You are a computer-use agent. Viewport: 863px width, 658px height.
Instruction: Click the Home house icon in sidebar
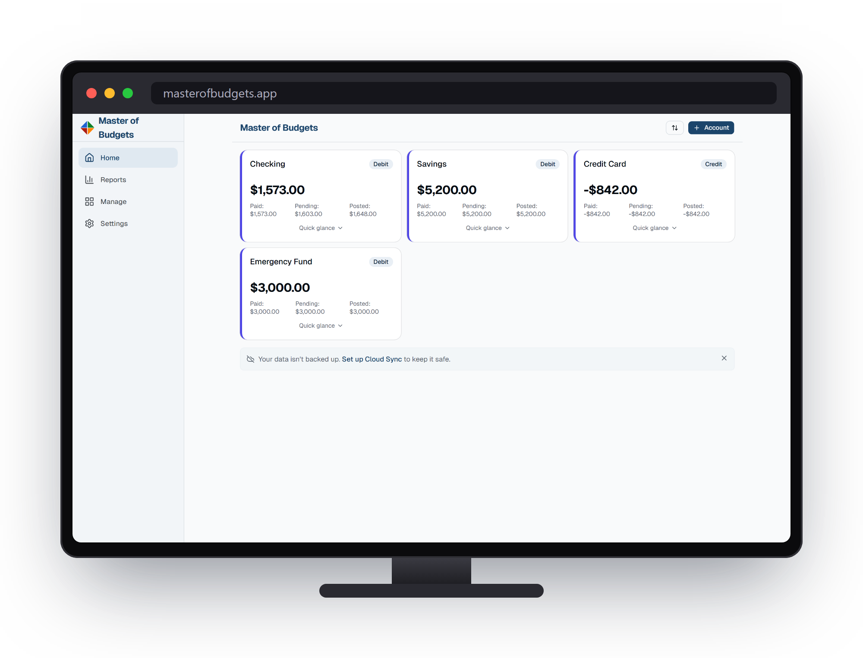[x=89, y=158]
